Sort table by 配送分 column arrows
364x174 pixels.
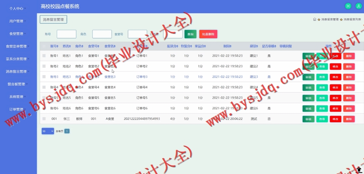[177, 46]
